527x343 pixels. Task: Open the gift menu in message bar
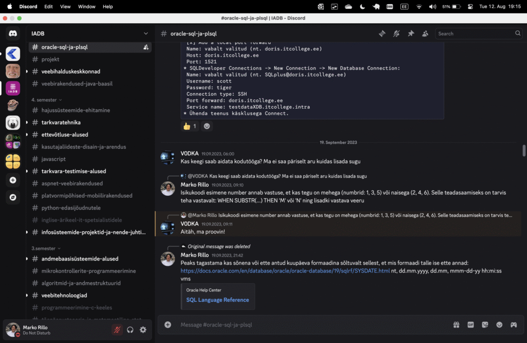[456, 324]
